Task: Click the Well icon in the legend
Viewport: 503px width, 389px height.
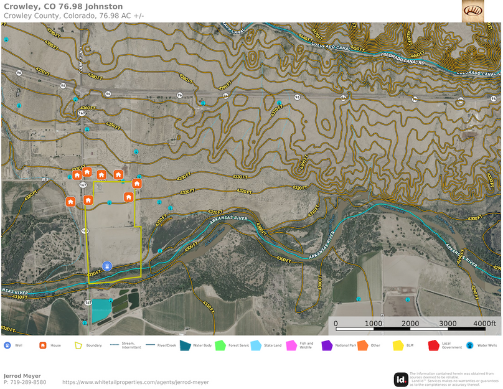Action: 7,345
